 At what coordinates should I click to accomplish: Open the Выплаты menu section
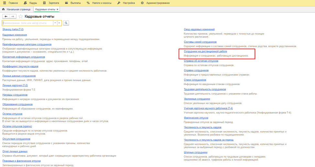point(75,3)
